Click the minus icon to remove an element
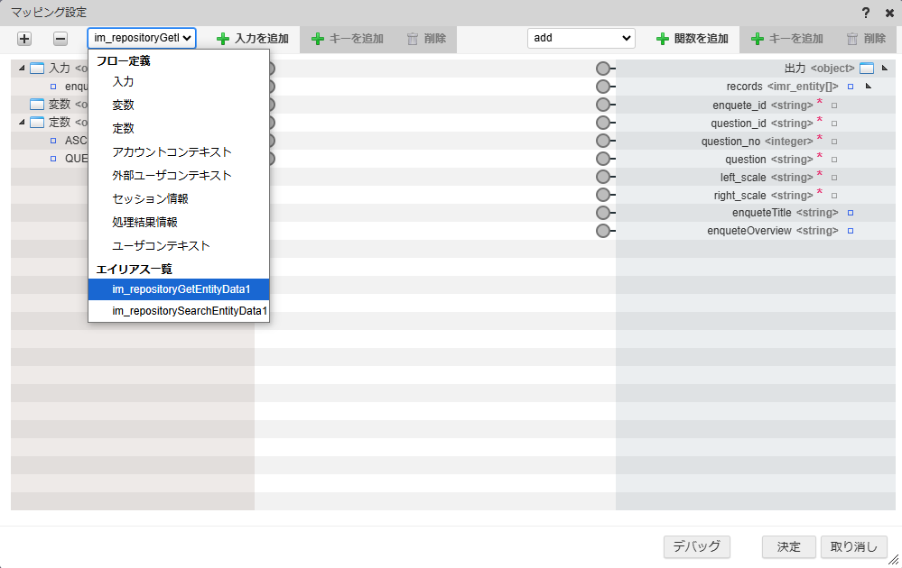Image resolution: width=902 pixels, height=568 pixels. pos(59,39)
